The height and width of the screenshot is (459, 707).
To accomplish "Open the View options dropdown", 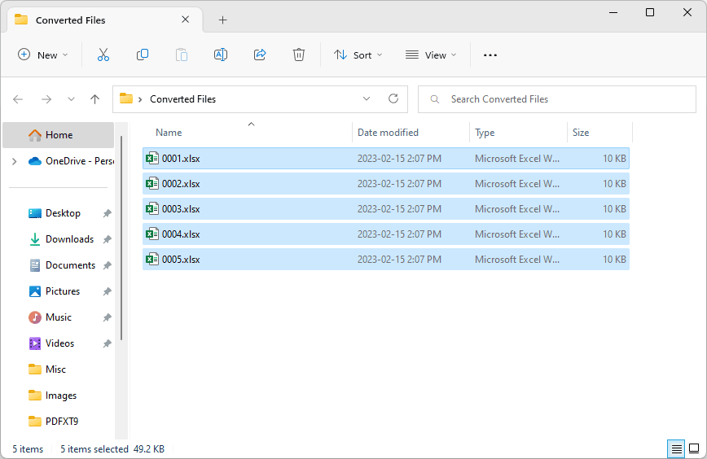I will (431, 55).
